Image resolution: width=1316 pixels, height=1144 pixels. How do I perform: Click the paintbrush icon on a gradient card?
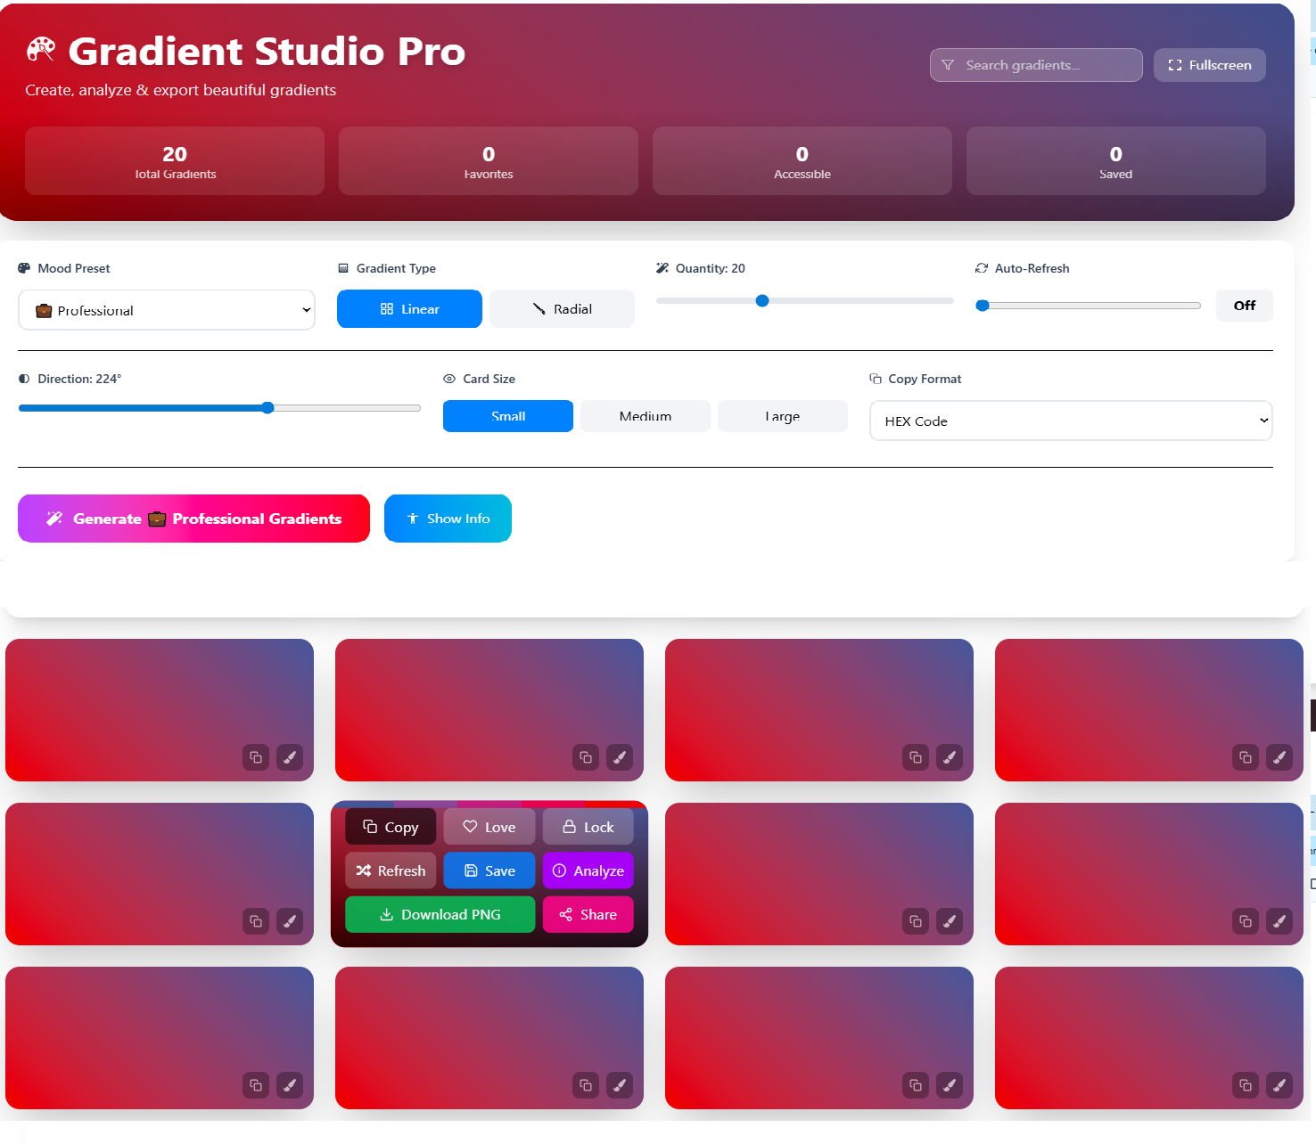290,757
